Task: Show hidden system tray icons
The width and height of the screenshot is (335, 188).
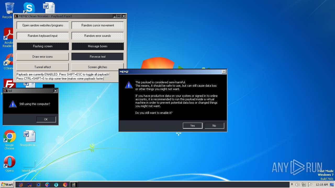Action: pos(292,185)
